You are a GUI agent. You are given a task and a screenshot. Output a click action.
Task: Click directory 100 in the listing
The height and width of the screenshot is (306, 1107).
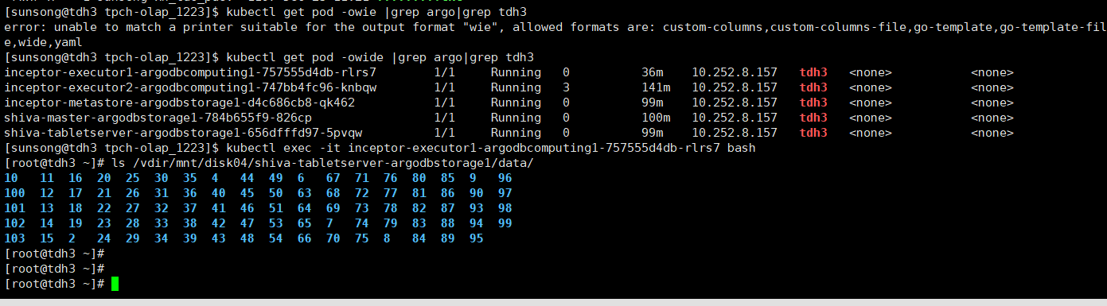15,193
